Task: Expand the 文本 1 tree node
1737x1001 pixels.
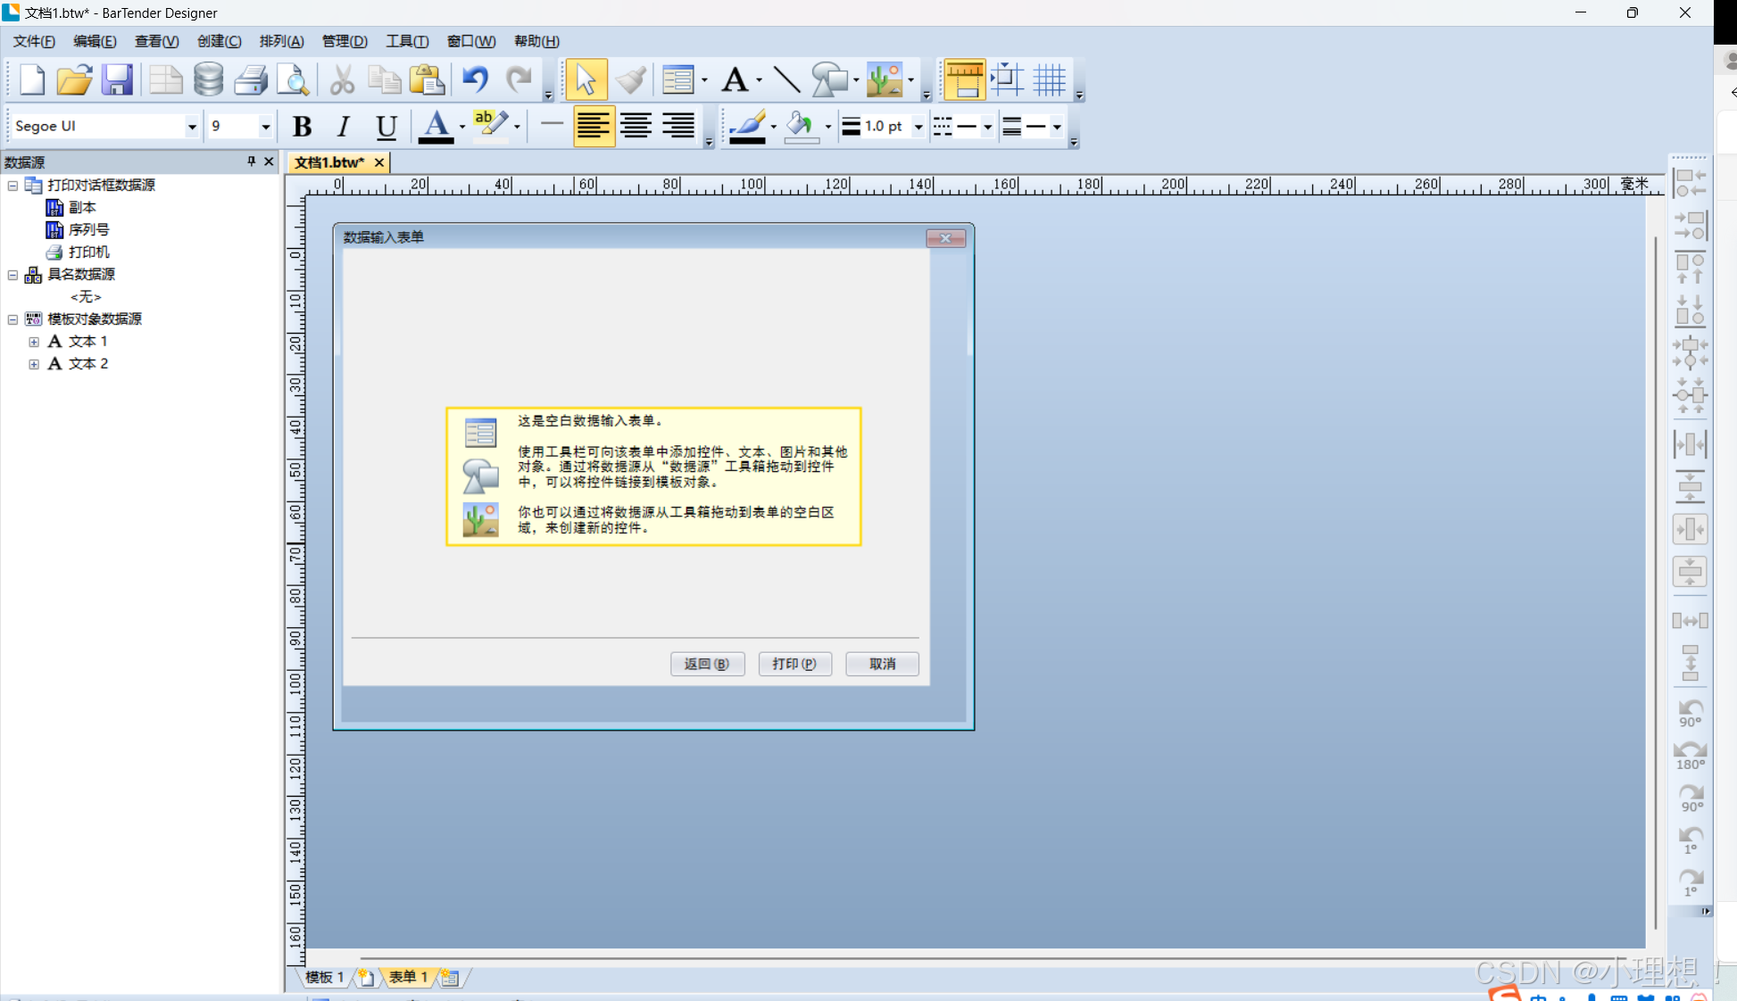Action: coord(34,342)
